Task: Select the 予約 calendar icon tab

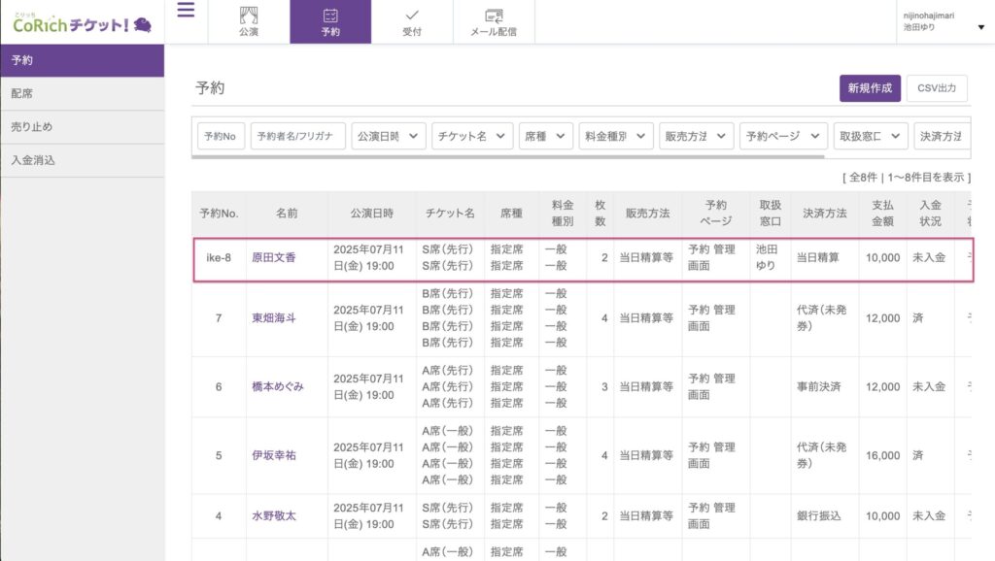Action: point(330,22)
